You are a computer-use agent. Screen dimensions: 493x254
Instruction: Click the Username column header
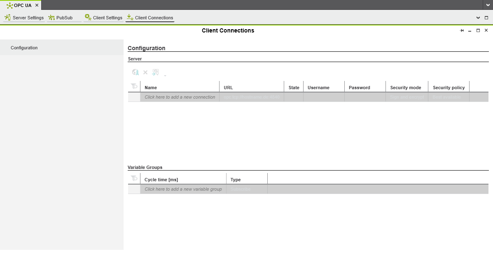point(324,88)
